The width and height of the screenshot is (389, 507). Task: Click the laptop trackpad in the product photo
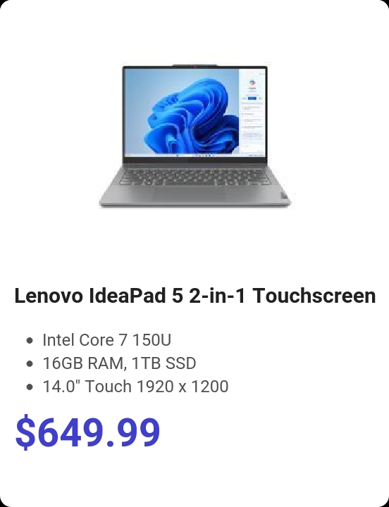[190, 193]
